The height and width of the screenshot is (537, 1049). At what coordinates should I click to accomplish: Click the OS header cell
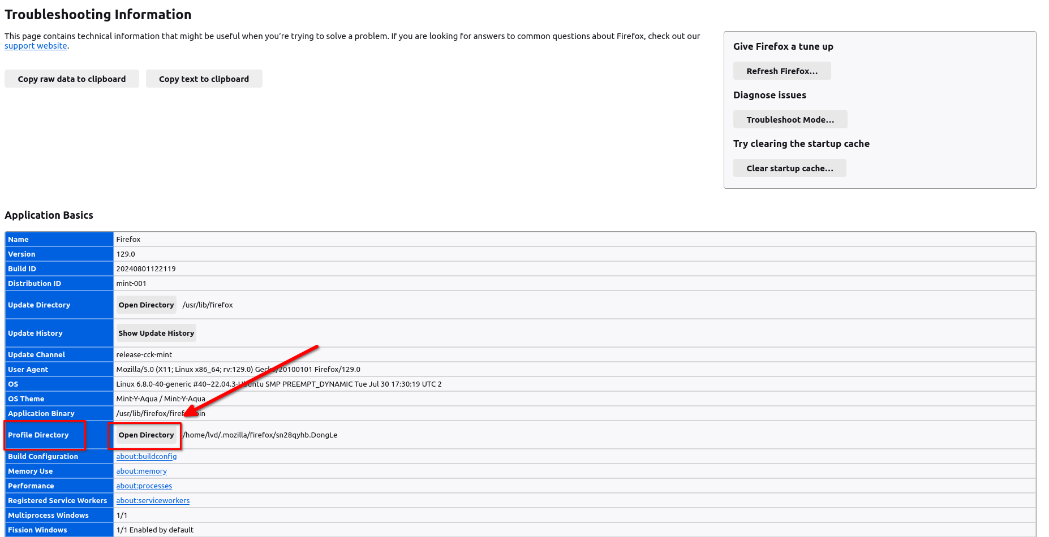click(59, 384)
